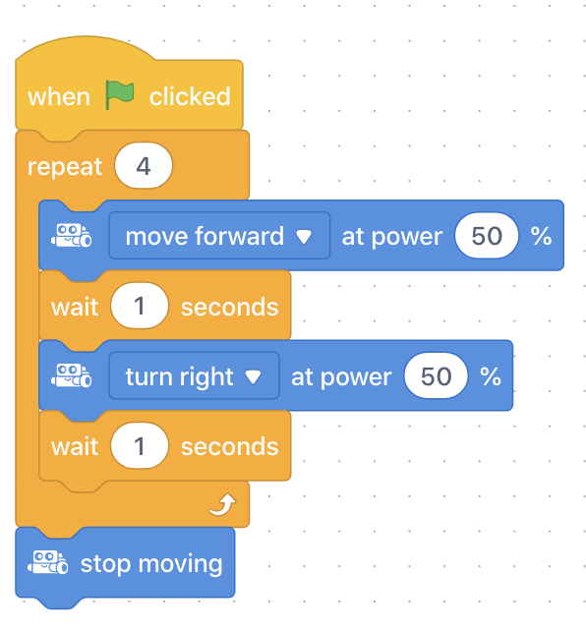This screenshot has height=631, width=586.
Task: Open the move forward direction dropdown
Action: coord(219,236)
